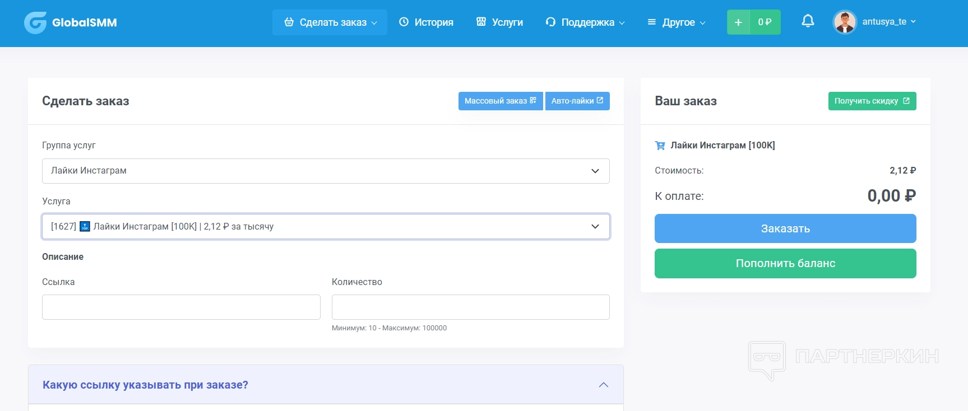968x411 pixels.
Task: Expand the antusya_te account menu
Action: pyautogui.click(x=888, y=22)
